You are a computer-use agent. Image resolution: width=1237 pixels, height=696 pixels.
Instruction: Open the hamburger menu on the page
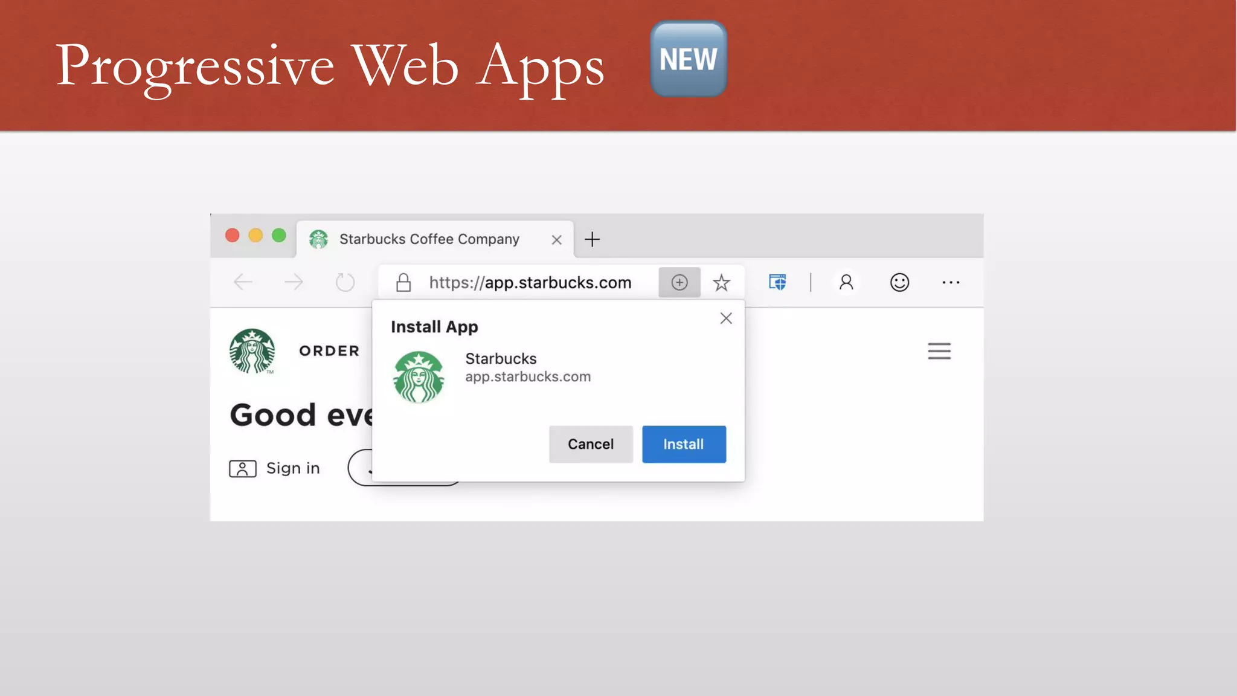click(x=939, y=351)
